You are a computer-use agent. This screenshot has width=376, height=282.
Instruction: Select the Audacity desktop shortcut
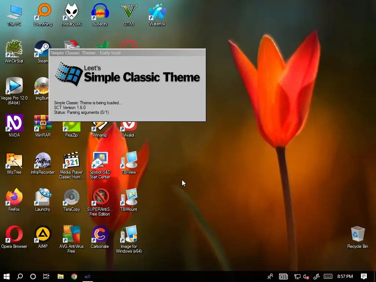pyautogui.click(x=100, y=15)
